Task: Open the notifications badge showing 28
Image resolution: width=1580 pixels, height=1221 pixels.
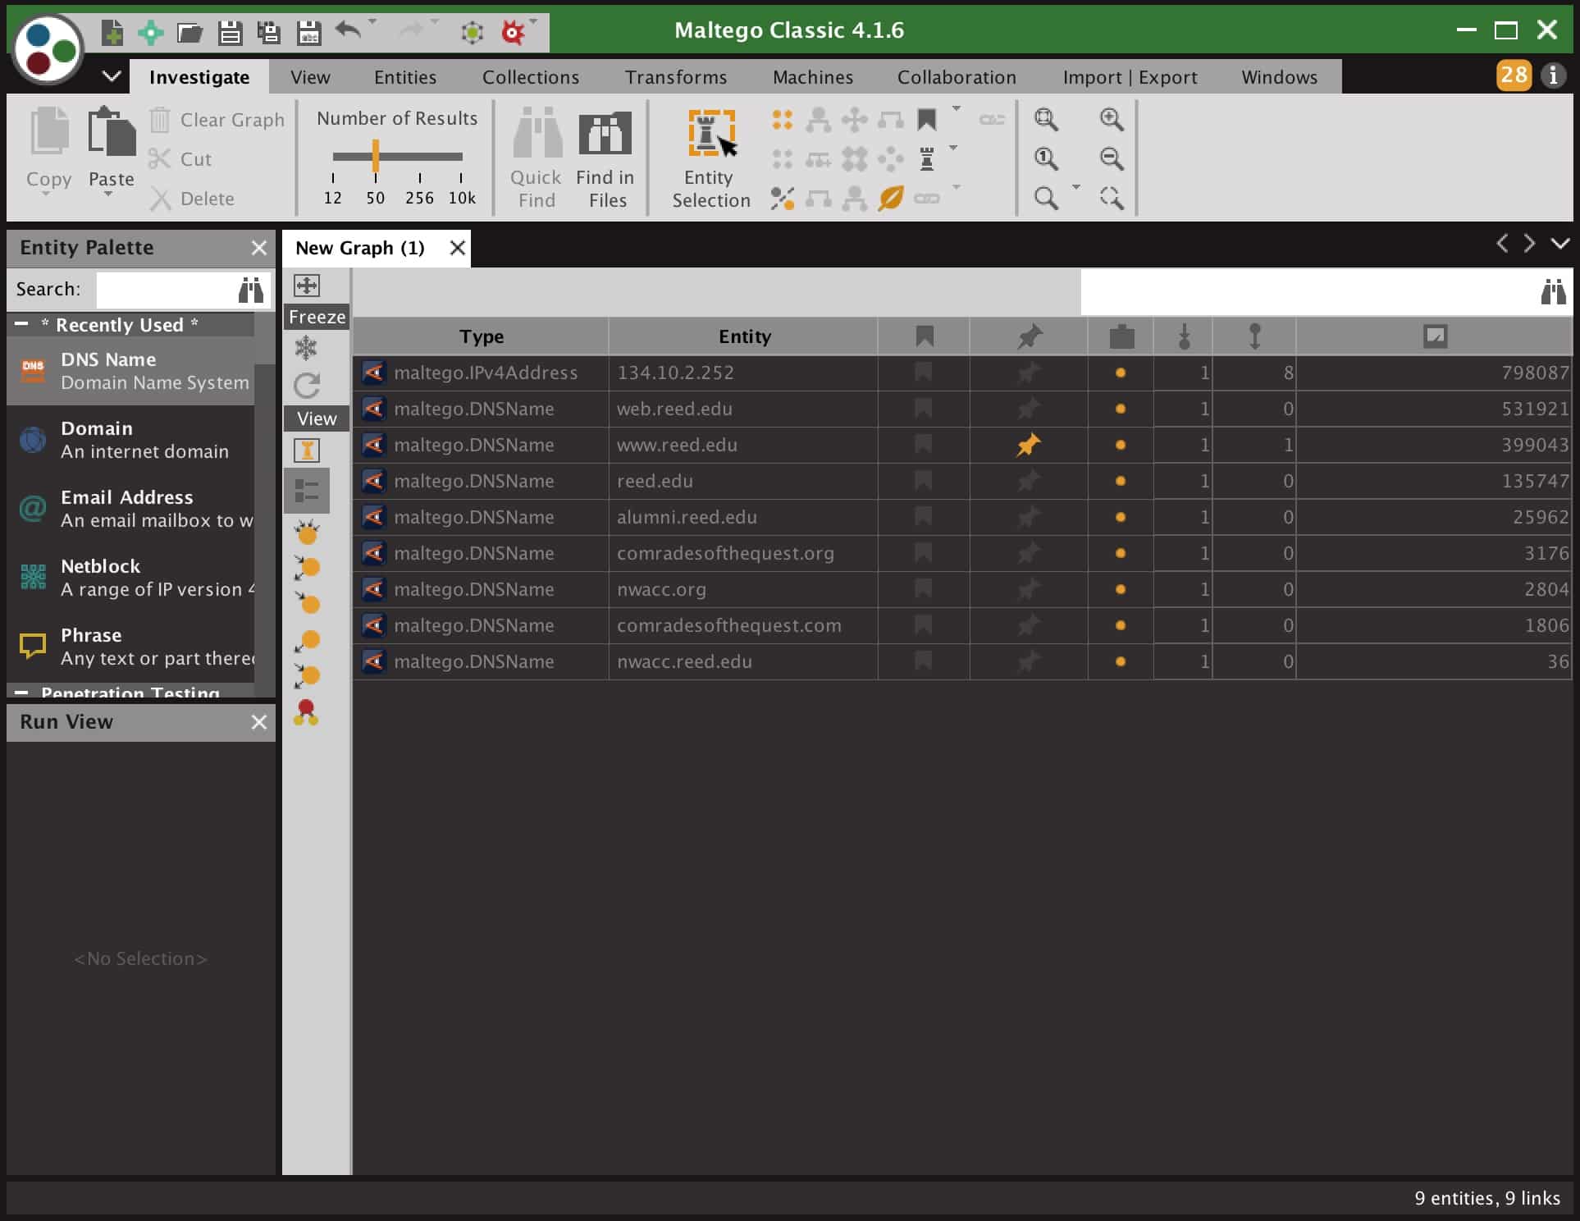Action: coord(1514,75)
